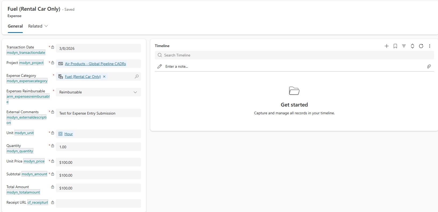Click the msdyn_amount schema label

[x=34, y=174]
